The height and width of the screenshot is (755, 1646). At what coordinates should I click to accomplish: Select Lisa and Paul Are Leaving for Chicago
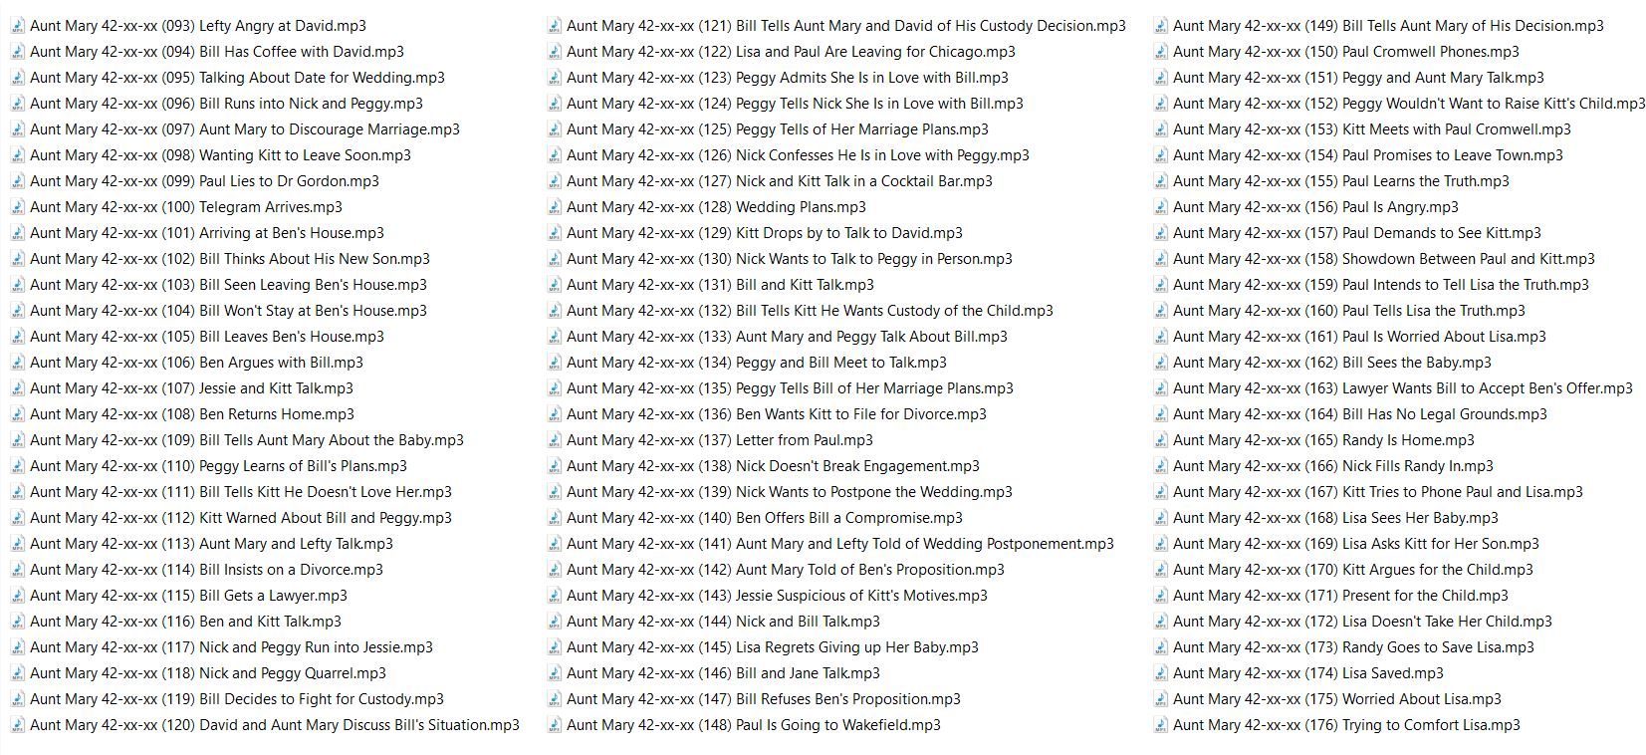(791, 52)
